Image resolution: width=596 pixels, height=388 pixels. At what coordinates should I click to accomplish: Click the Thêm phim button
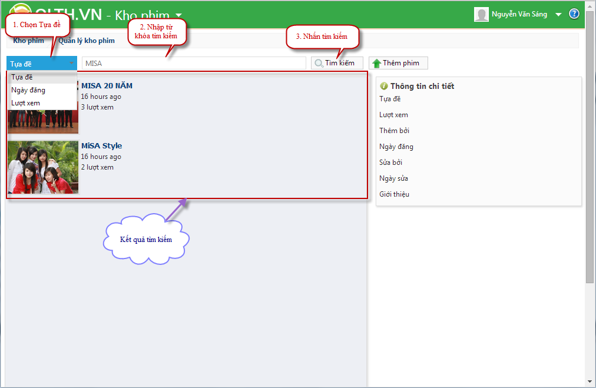398,63
